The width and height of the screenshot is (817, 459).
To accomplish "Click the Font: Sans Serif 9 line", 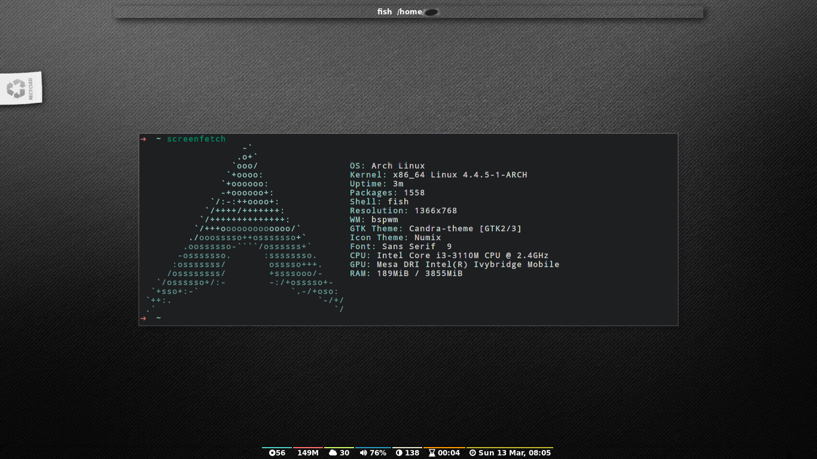I will [401, 246].
